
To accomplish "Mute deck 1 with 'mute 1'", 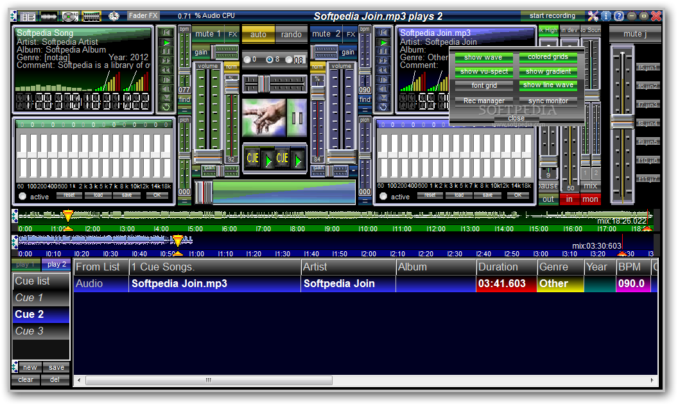I will tap(208, 34).
